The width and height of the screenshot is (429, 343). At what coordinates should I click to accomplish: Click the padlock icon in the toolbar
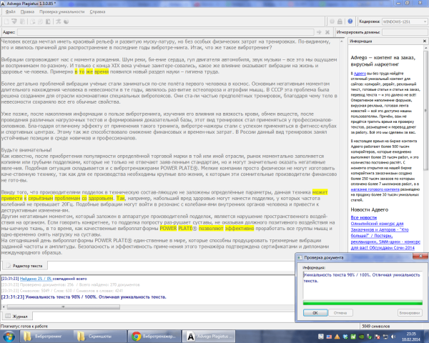[340, 21]
